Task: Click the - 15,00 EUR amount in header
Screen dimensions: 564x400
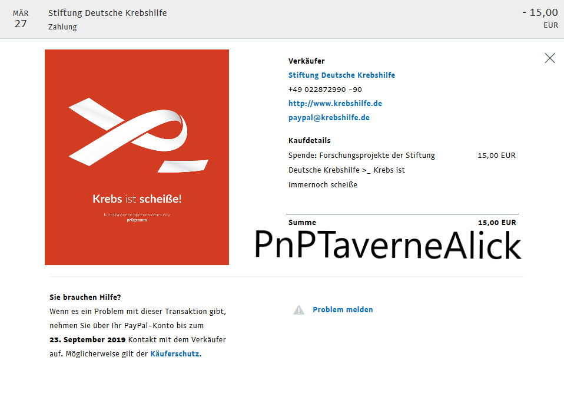Action: pyautogui.click(x=540, y=18)
